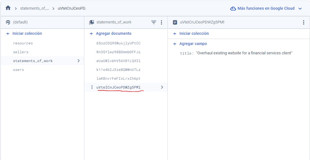
Task: Click Agregar documento button
Action: (x=113, y=33)
